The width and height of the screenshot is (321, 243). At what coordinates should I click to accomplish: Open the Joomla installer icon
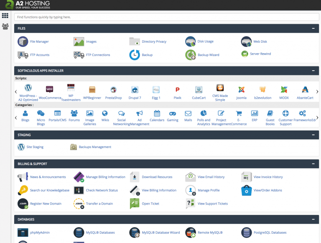241,90
